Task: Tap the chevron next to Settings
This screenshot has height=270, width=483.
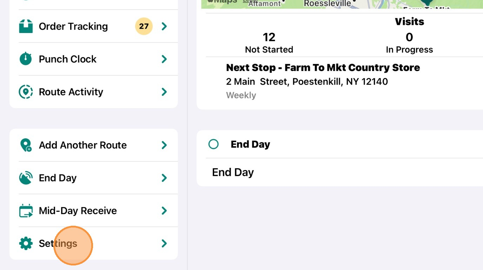Action: [x=164, y=243]
